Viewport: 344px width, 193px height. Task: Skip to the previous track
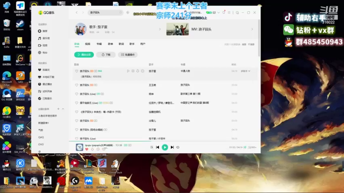pyautogui.click(x=157, y=147)
